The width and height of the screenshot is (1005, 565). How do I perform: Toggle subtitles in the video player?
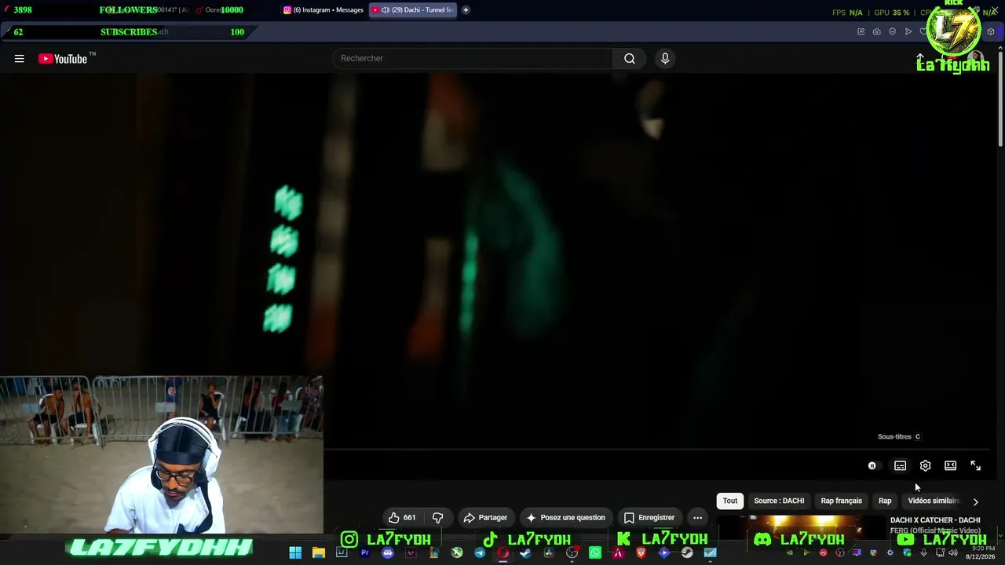tap(901, 466)
